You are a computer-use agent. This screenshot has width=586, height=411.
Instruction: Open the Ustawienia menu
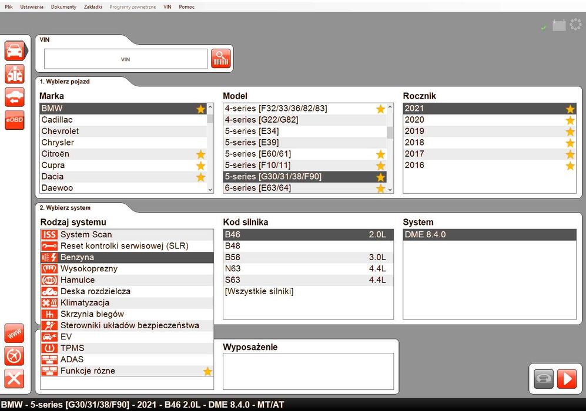pyautogui.click(x=32, y=6)
